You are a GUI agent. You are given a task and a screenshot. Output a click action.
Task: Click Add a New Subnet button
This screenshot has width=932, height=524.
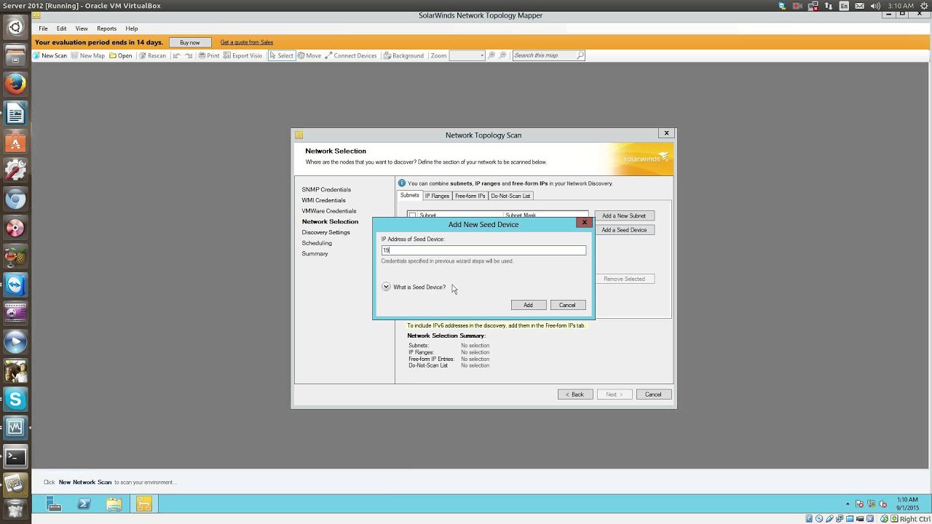tap(624, 215)
